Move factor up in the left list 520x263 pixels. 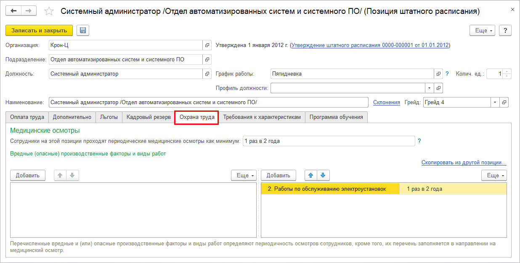(60, 176)
